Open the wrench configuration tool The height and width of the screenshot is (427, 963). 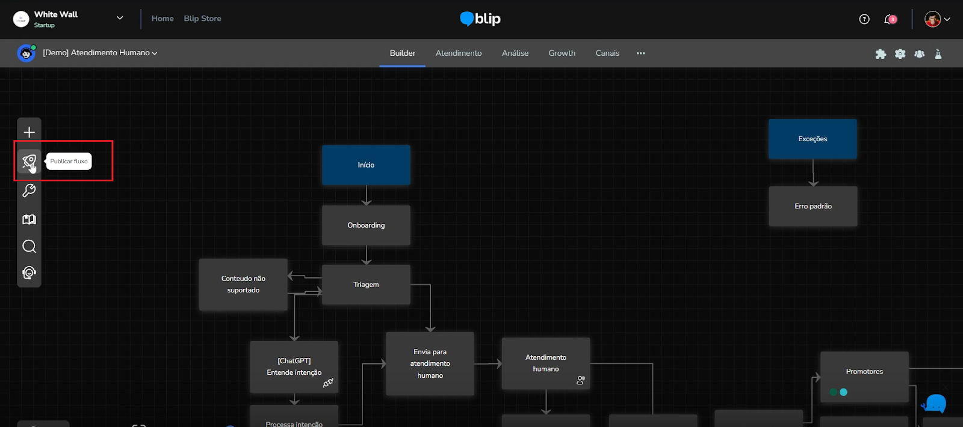[29, 190]
